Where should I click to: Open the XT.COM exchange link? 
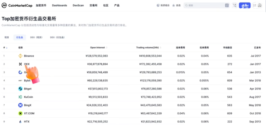[29, 113]
